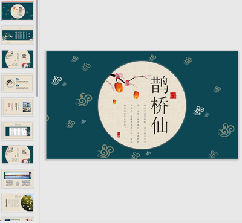Select the thumbnail with the building photo
This screenshot has height=223, width=242.
click(x=18, y=107)
